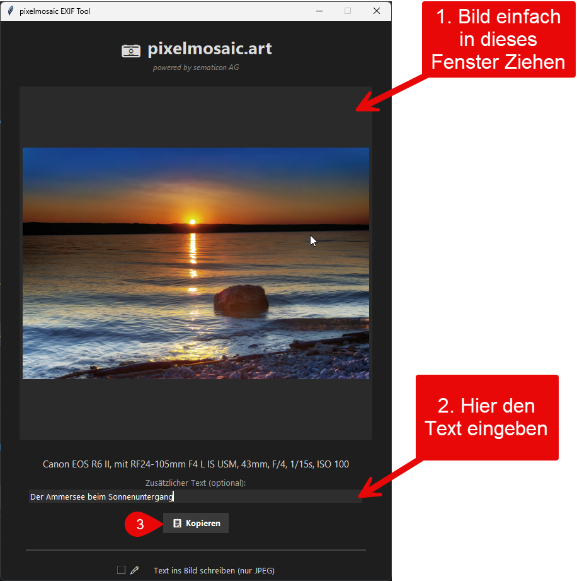Click the clipboard icon on Kopieren button

pos(177,523)
